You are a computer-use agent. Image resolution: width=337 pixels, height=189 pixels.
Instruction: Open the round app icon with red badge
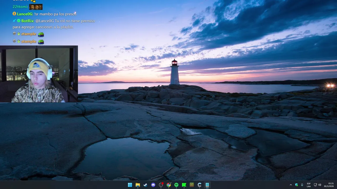tap(161, 185)
